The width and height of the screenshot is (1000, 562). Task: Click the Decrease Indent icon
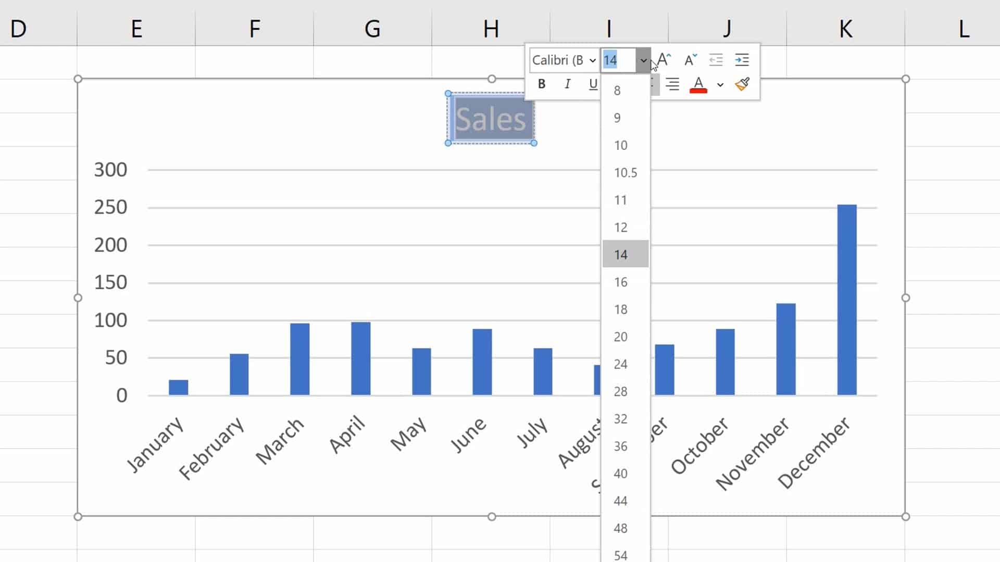tap(716, 60)
